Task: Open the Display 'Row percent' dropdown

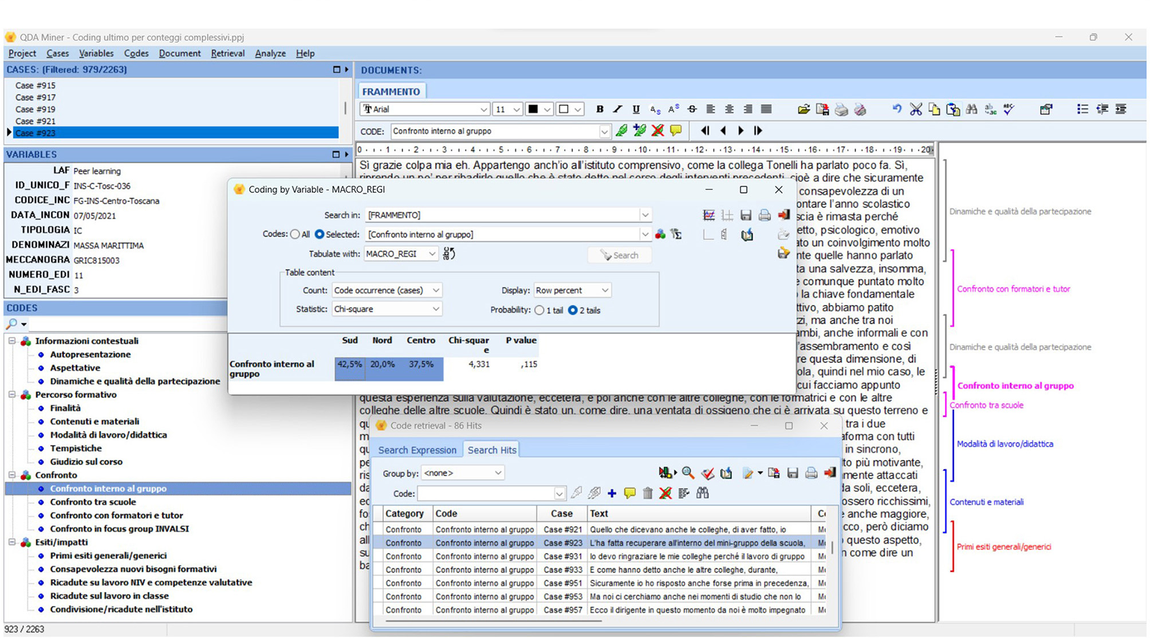Action: tap(604, 291)
